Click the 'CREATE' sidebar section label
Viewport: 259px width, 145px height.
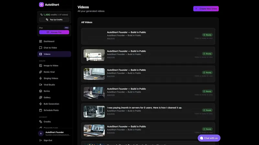[42, 61]
